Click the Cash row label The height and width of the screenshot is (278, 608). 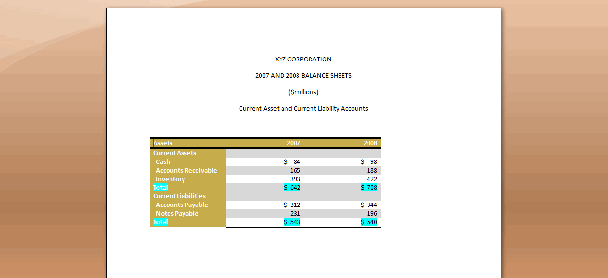click(x=163, y=162)
